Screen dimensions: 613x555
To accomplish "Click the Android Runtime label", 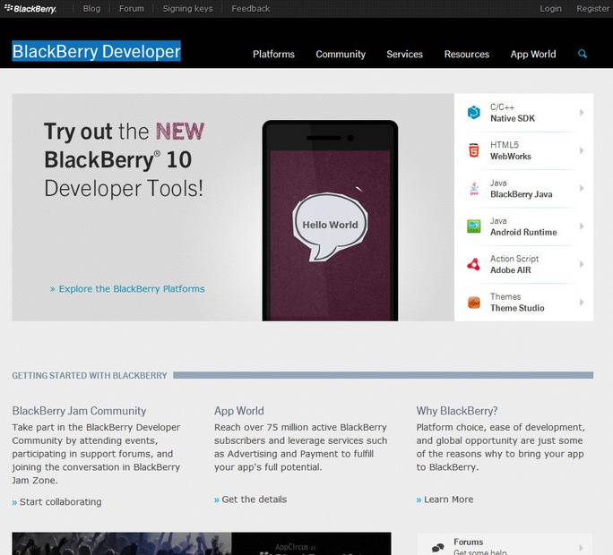I will tap(523, 232).
